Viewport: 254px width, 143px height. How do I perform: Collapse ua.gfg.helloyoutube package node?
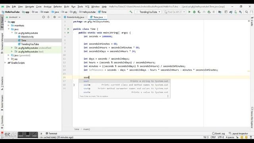pyautogui.click(x=12, y=33)
